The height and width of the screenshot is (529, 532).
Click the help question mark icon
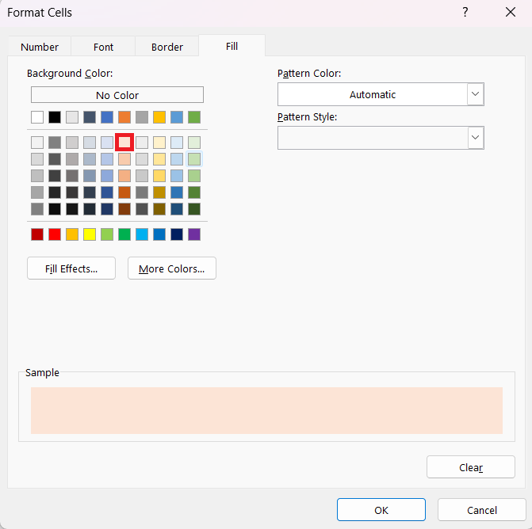coord(465,12)
